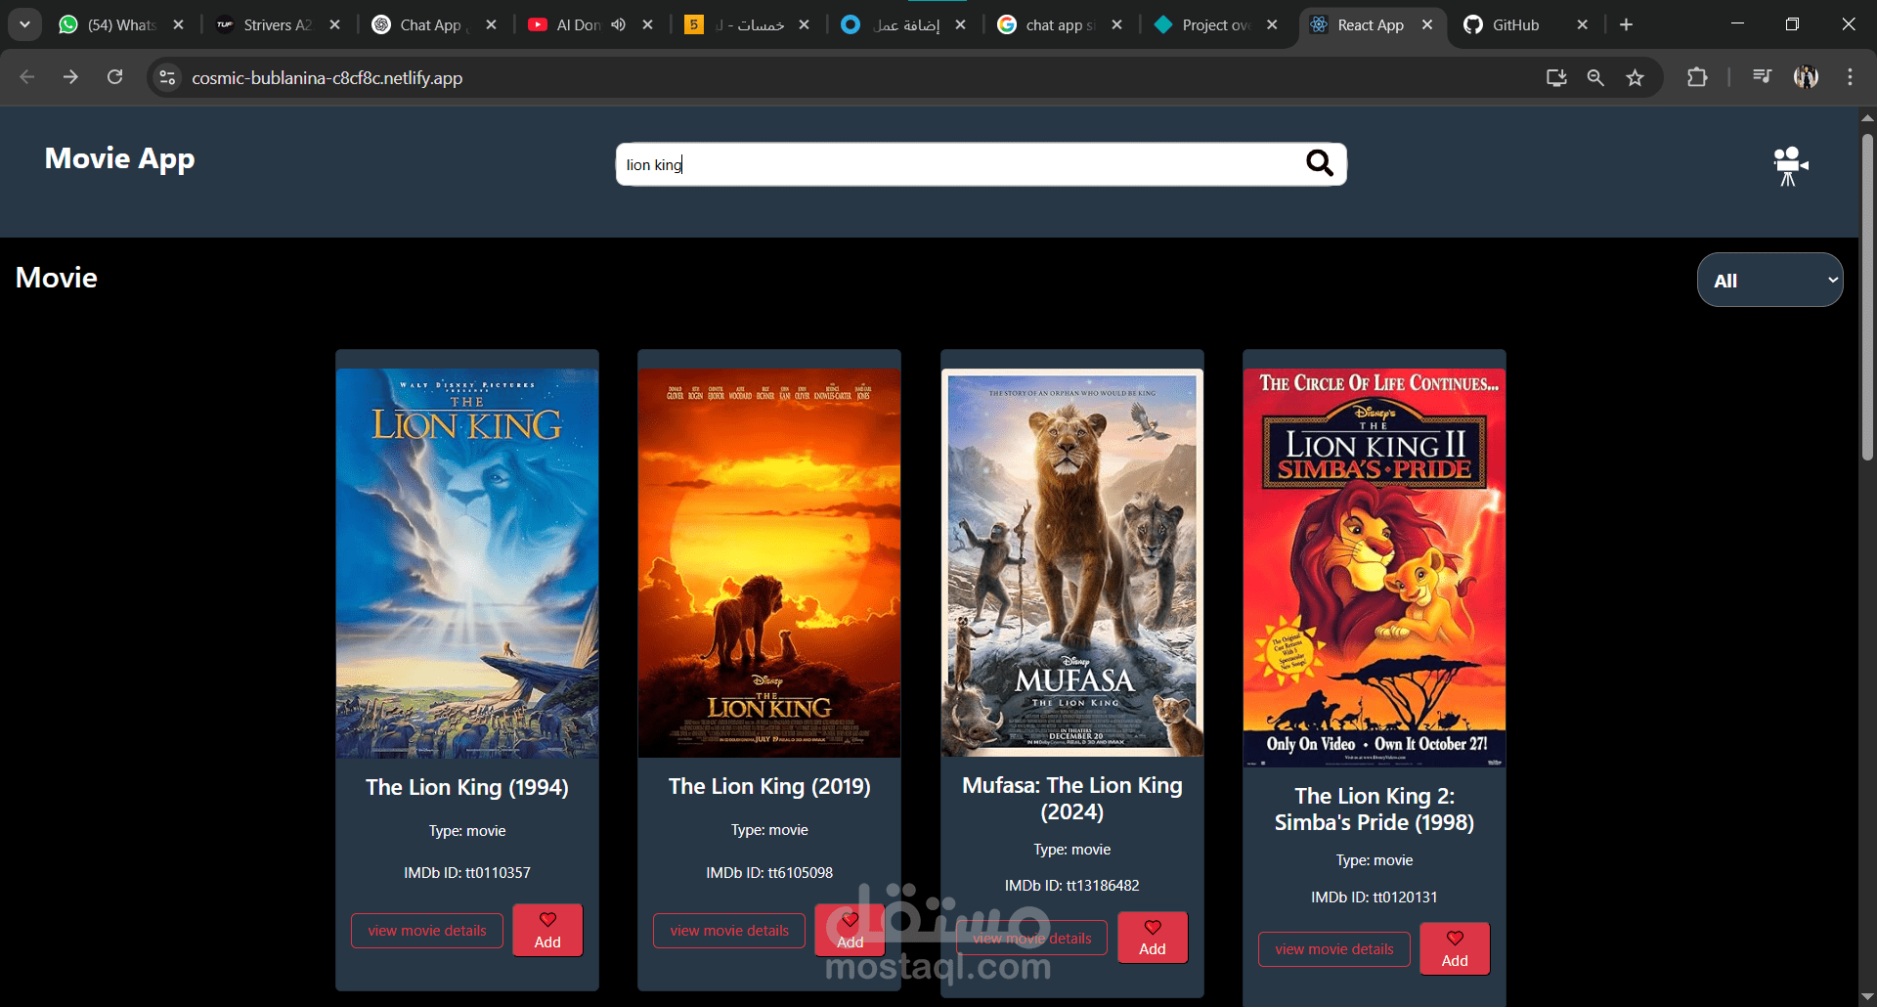Click the Simba's Pride movie poster
This screenshot has width=1877, height=1007.
click(x=1375, y=568)
